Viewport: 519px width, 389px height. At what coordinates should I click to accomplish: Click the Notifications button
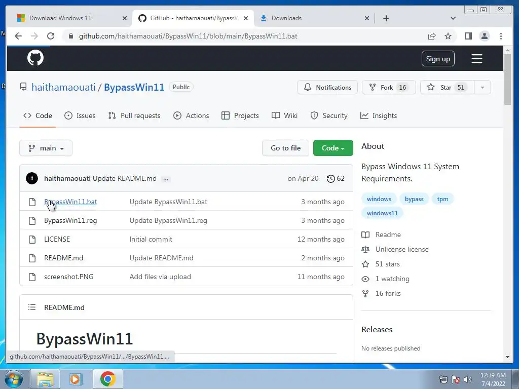pos(327,87)
